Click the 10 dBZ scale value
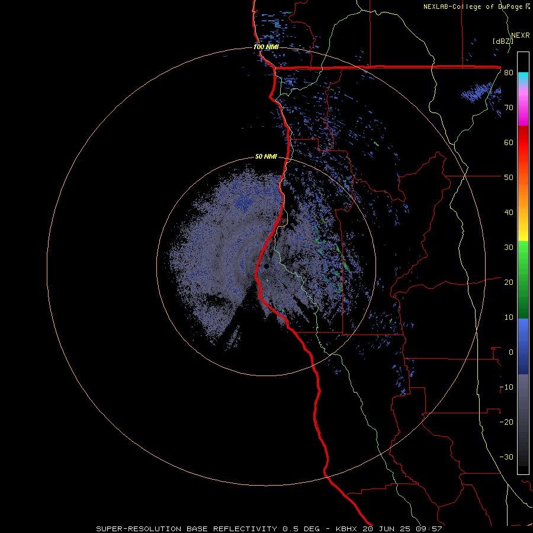The width and height of the screenshot is (533, 533). pos(509,317)
